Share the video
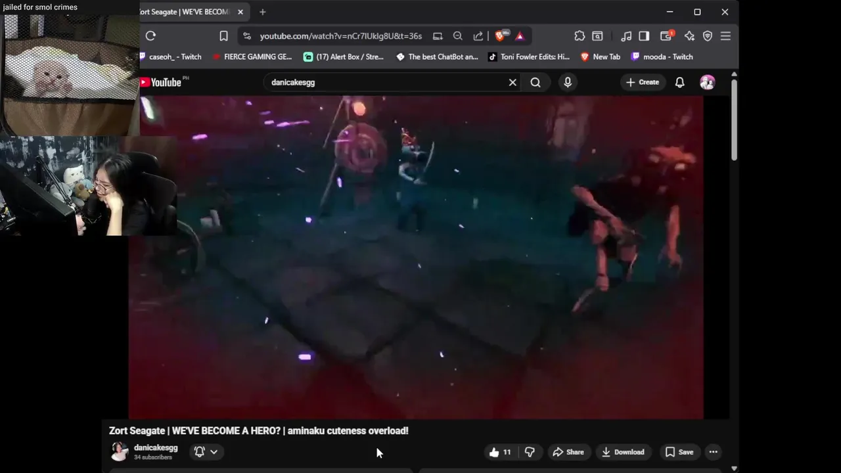The image size is (841, 473). (x=568, y=452)
